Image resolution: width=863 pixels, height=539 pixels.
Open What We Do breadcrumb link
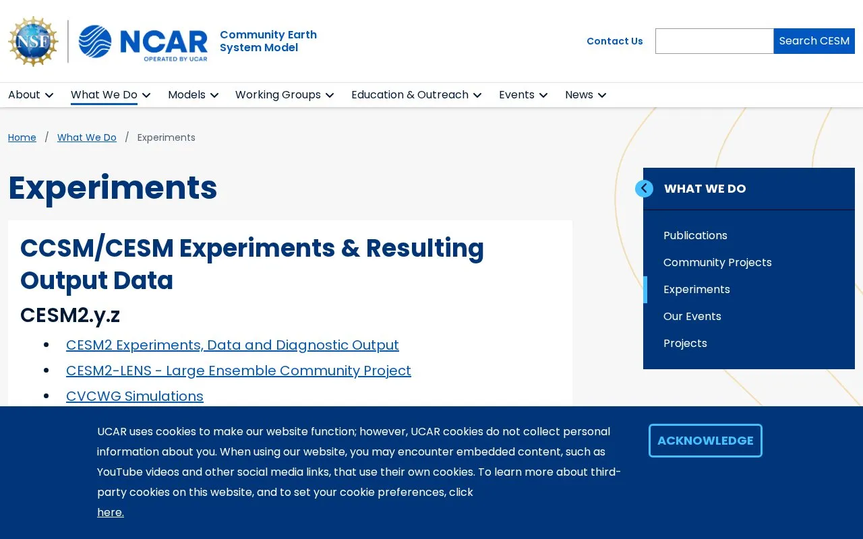click(x=87, y=137)
